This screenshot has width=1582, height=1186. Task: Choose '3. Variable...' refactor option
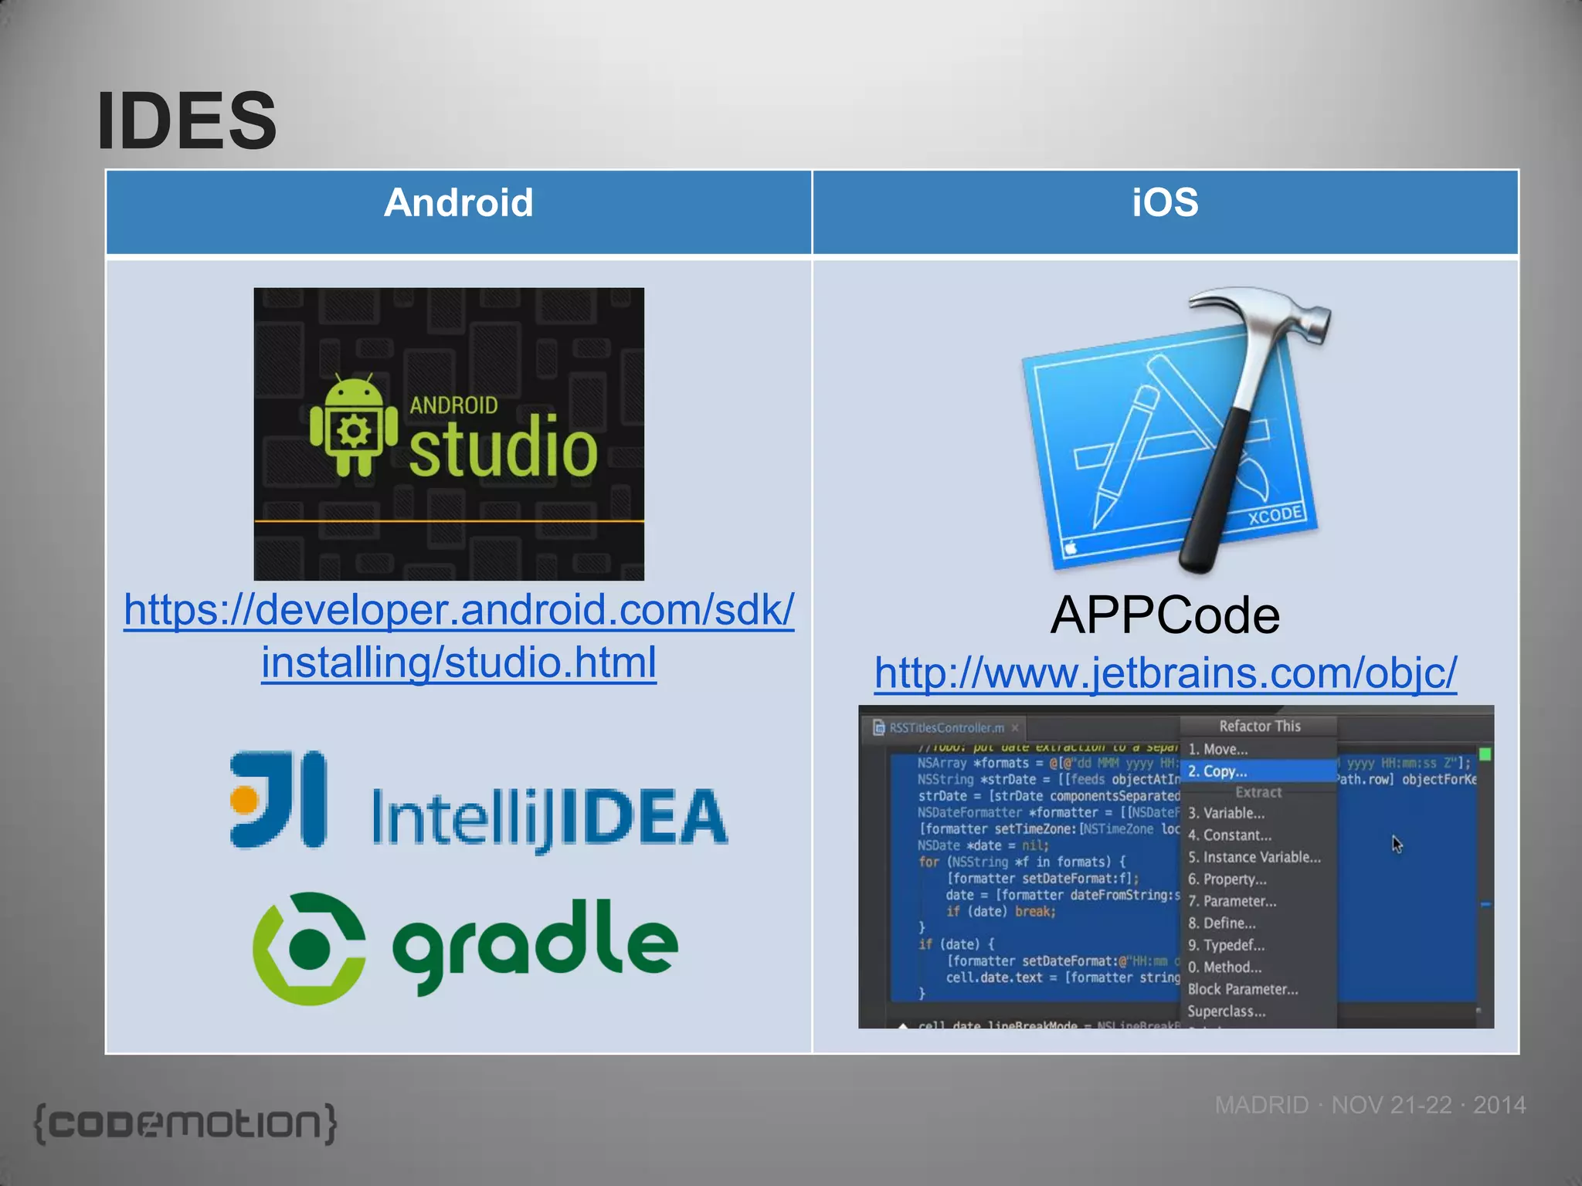point(1258,813)
